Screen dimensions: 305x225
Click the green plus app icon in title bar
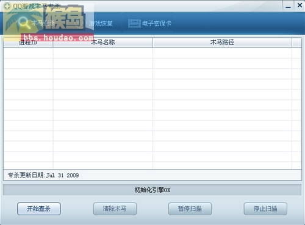point(7,6)
